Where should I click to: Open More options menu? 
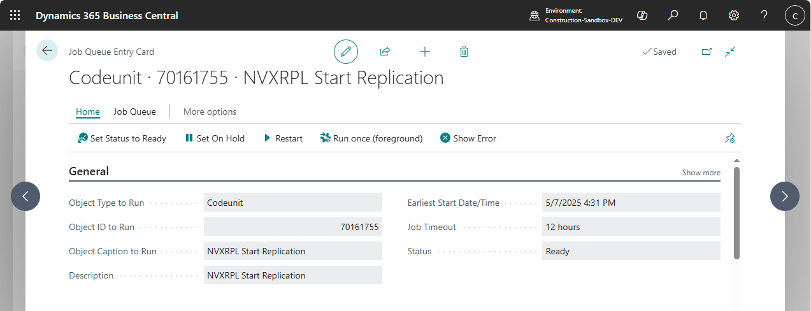(x=210, y=112)
